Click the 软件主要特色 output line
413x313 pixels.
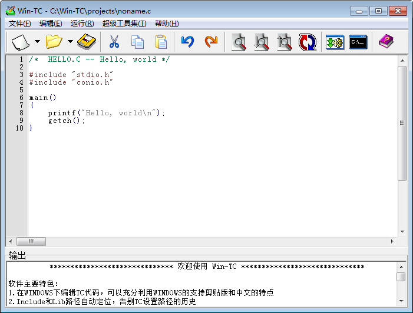tap(33, 284)
